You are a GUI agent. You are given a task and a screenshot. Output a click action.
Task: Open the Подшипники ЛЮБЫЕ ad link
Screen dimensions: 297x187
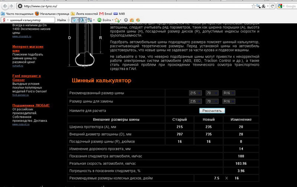tap(31, 106)
